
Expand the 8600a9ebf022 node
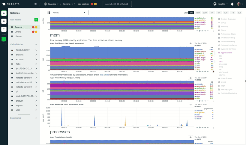click(x=36, y=50)
